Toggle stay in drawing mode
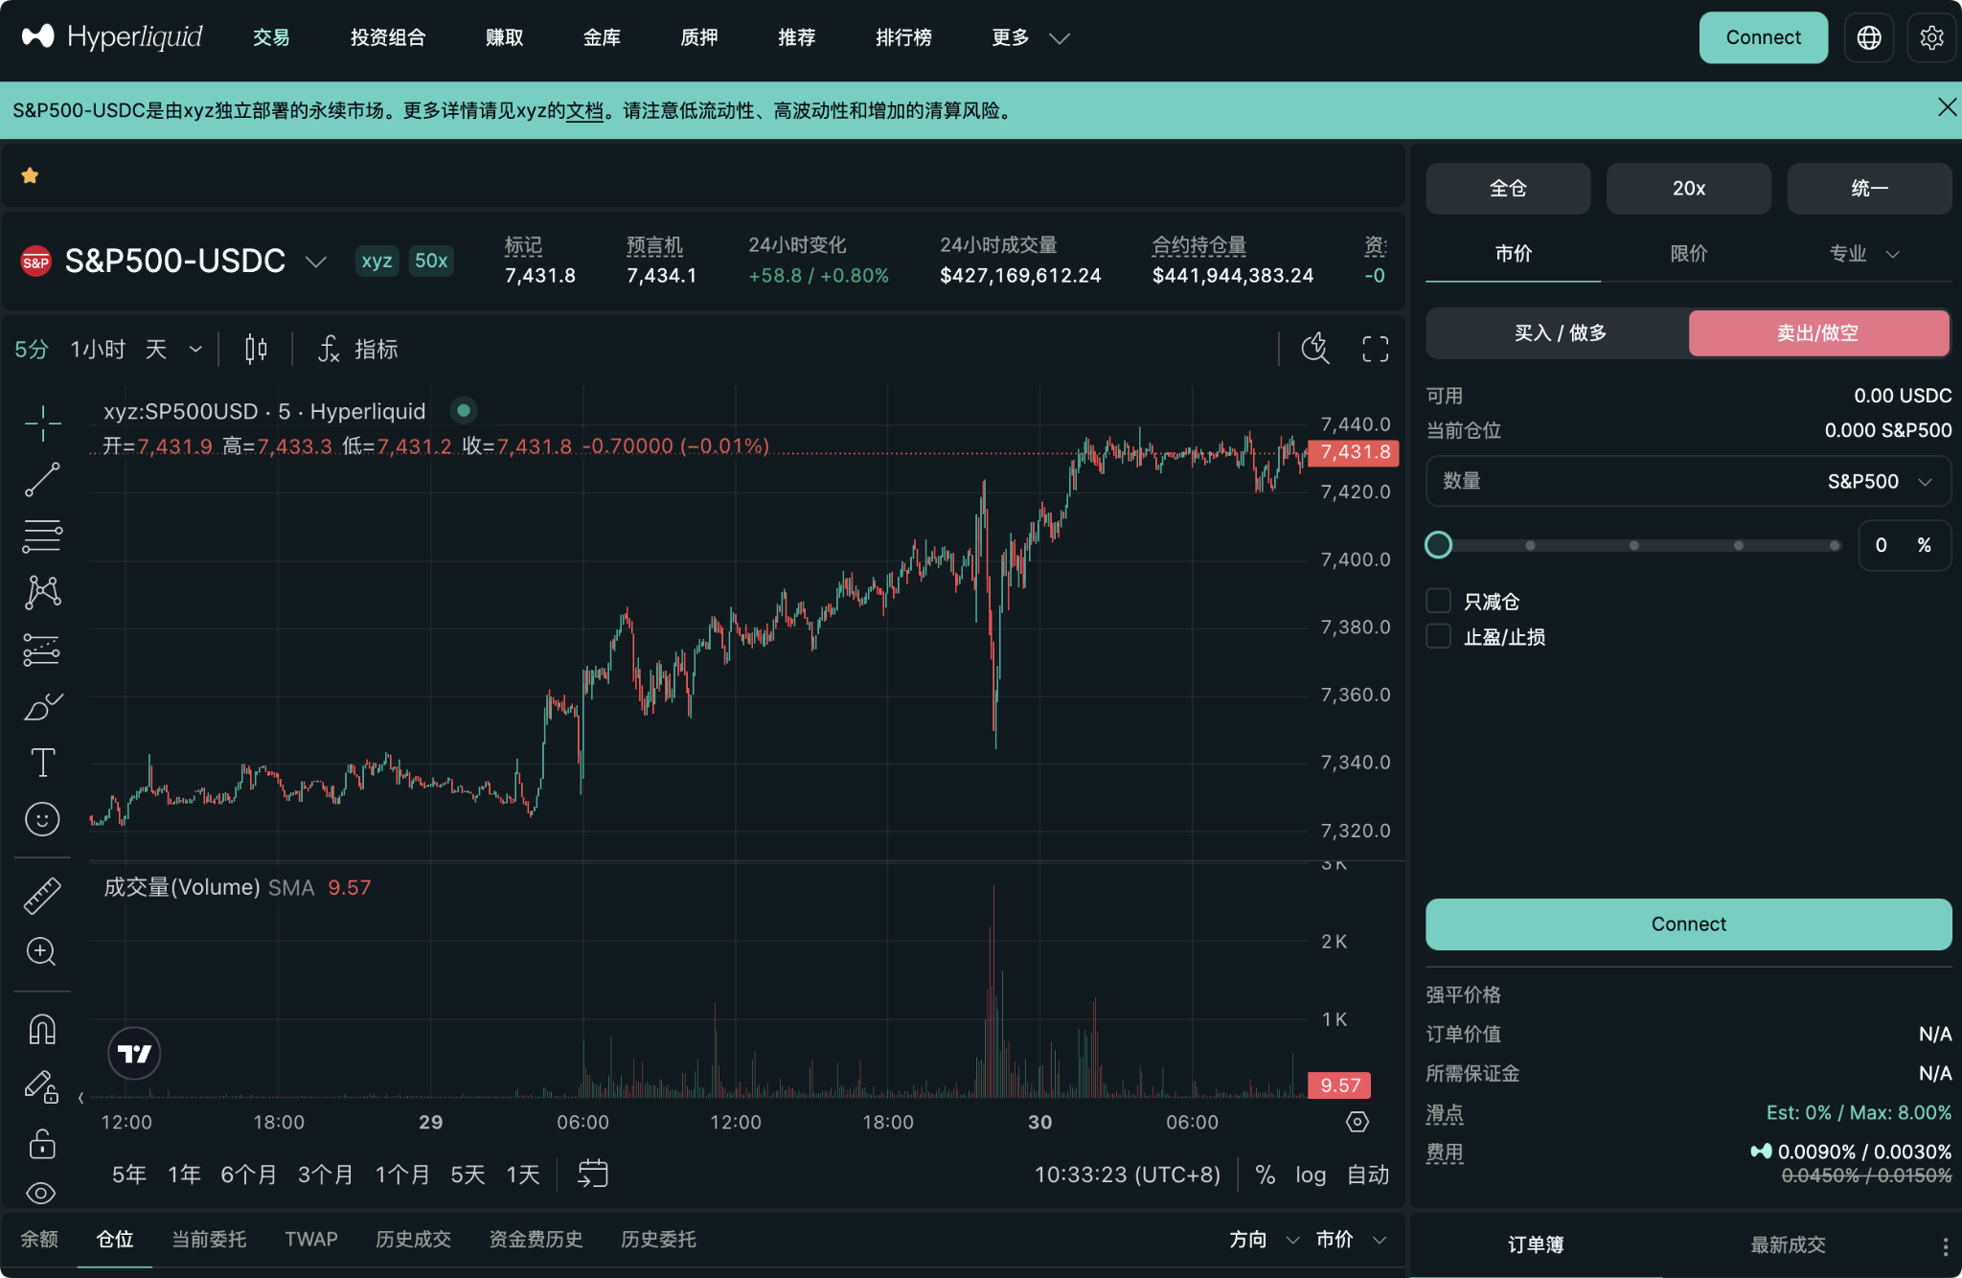The height and width of the screenshot is (1278, 1962). (42, 1086)
